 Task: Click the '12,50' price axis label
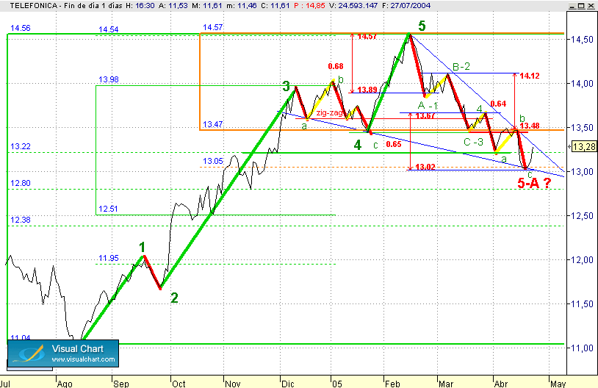582,215
